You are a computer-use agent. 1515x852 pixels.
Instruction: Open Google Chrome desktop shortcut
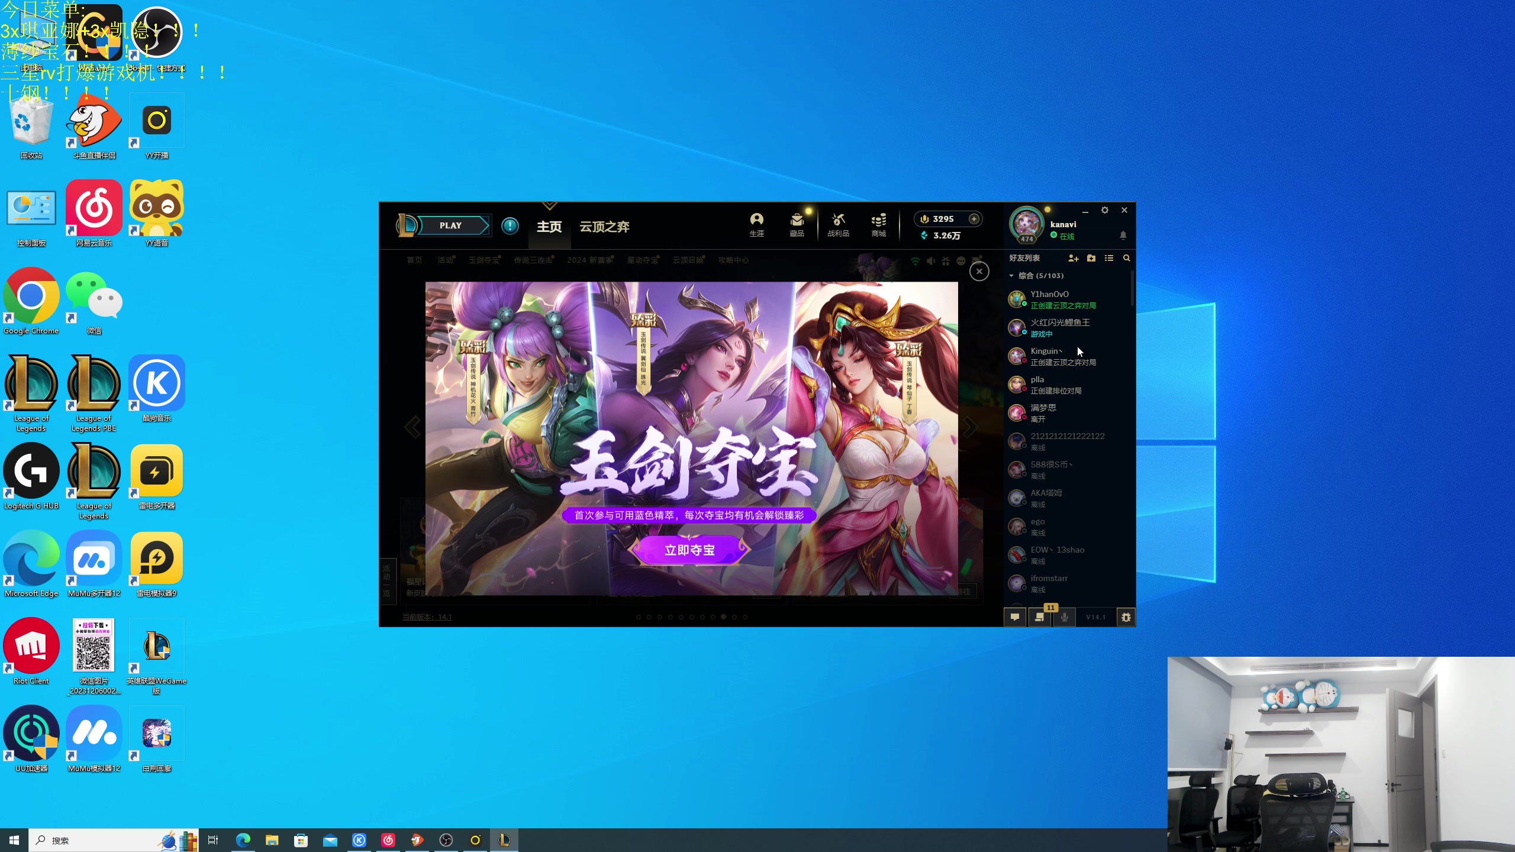pos(31,302)
